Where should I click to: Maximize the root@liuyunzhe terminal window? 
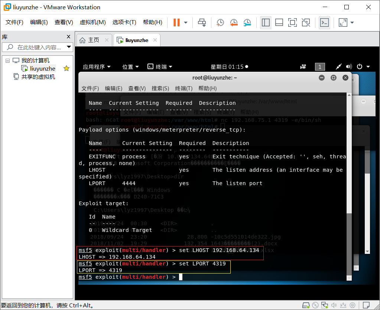point(334,78)
